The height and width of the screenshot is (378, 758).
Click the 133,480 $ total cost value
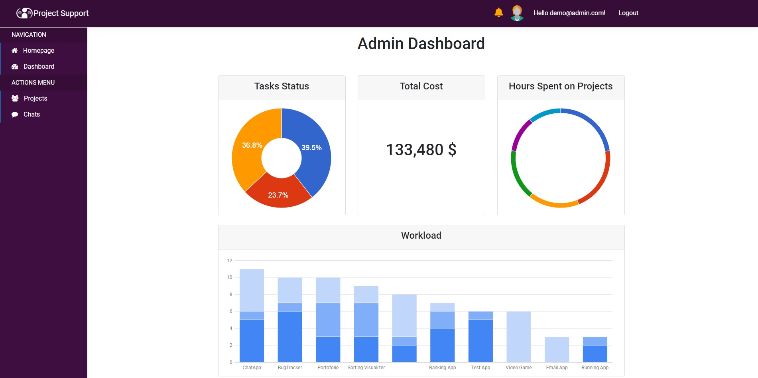point(421,150)
